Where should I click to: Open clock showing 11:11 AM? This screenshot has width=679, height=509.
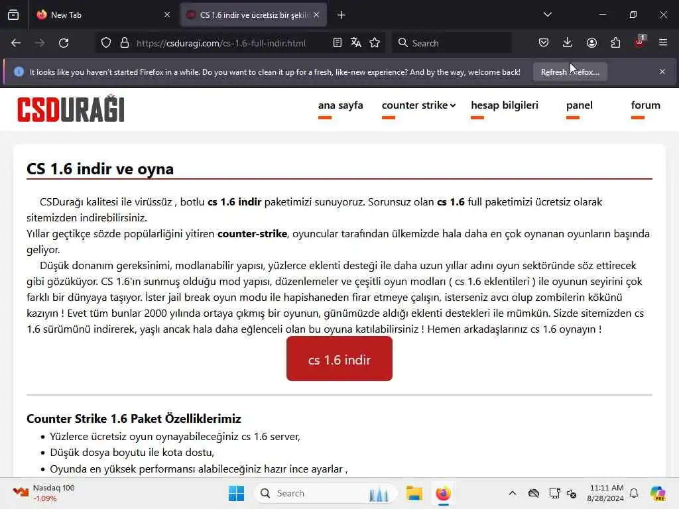coord(605,493)
